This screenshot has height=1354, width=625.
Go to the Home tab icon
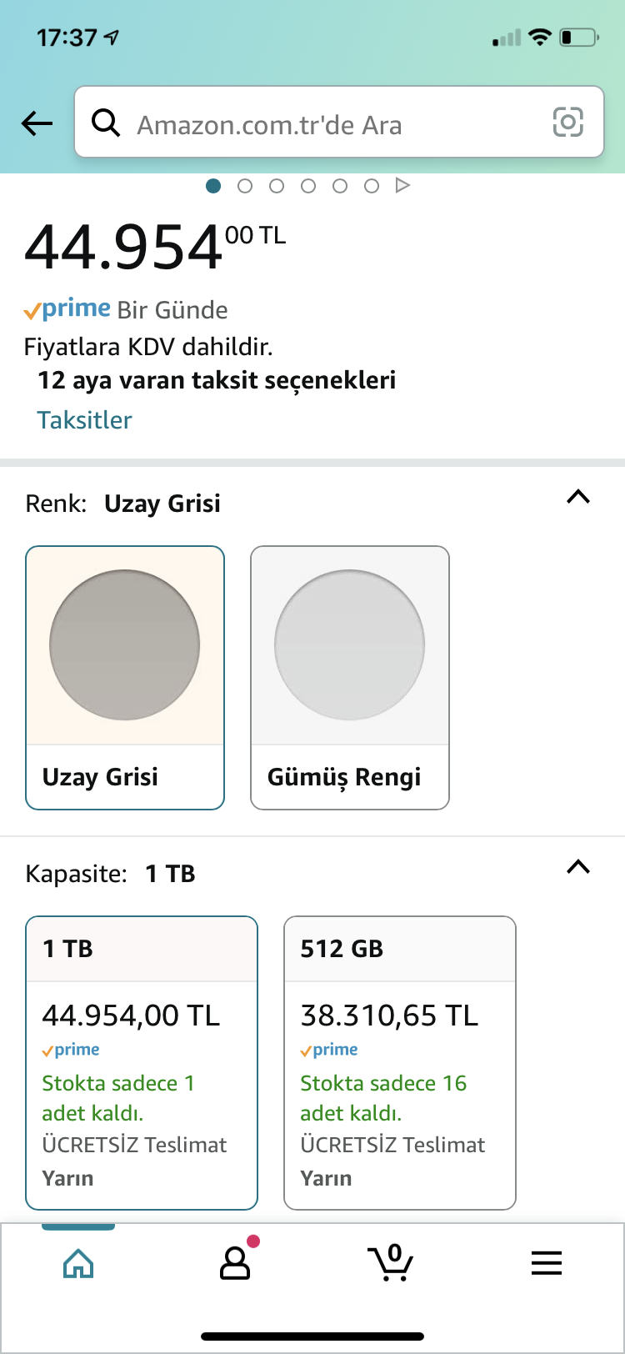[78, 1264]
